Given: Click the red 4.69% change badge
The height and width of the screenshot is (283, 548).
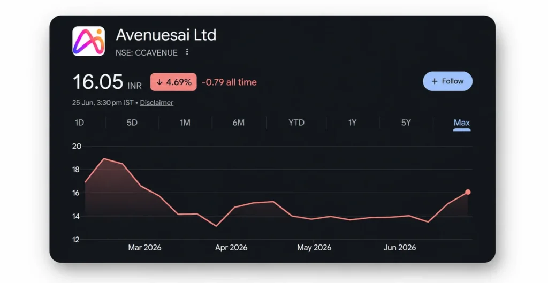Looking at the screenshot, I should point(173,82).
